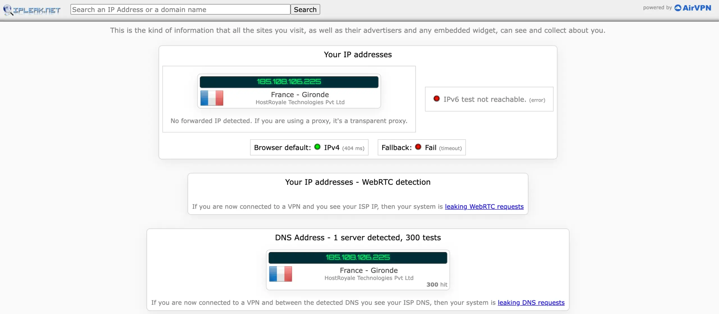
Task: Click the red Fallback Fail indicator
Action: coord(418,147)
